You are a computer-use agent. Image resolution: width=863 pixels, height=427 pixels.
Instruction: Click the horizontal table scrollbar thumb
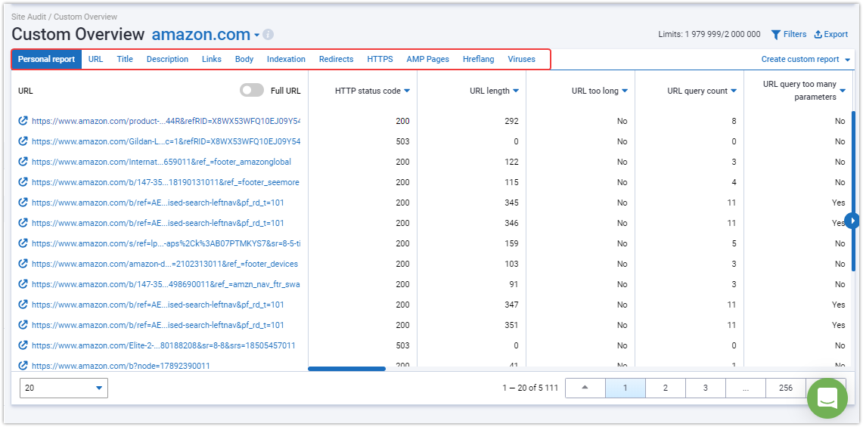[346, 369]
